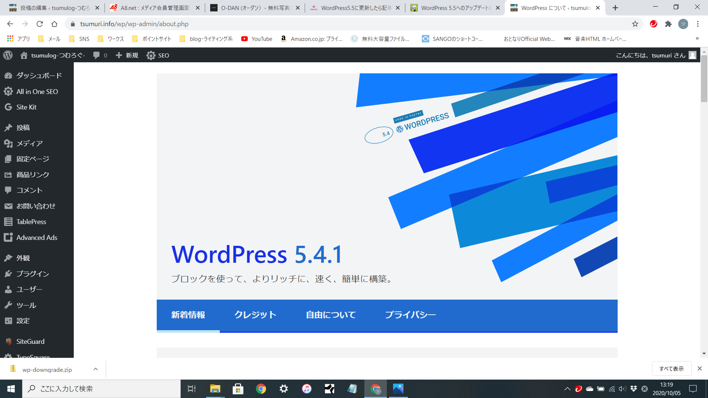
Task: Select the 新着情報 tab
Action: pyautogui.click(x=188, y=315)
